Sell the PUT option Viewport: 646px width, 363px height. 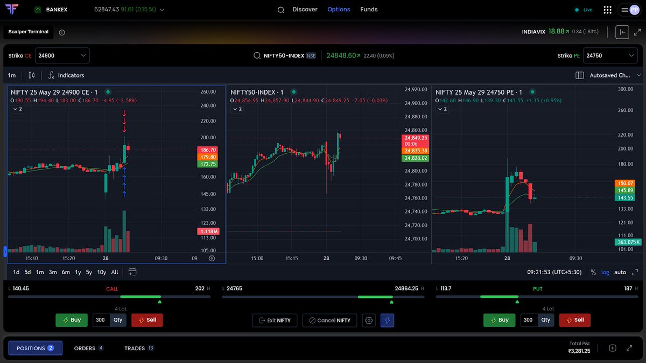[574, 320]
